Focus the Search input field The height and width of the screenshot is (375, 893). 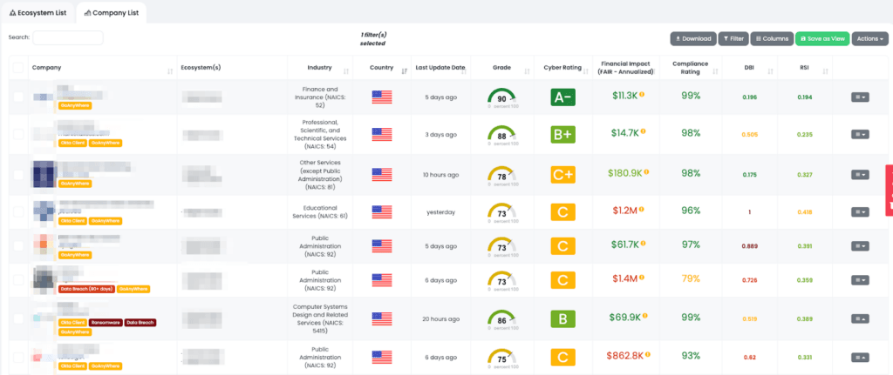click(x=68, y=37)
